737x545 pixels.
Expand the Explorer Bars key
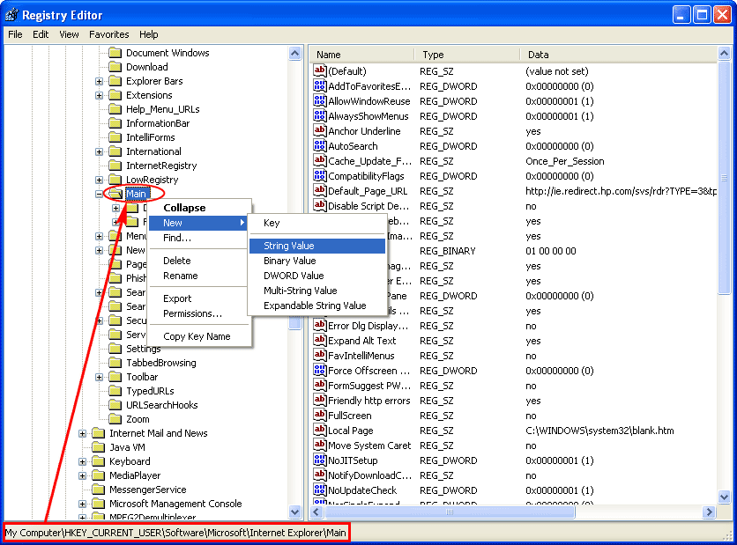(99, 81)
